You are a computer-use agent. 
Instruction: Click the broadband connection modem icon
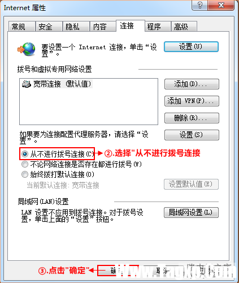[27, 84]
